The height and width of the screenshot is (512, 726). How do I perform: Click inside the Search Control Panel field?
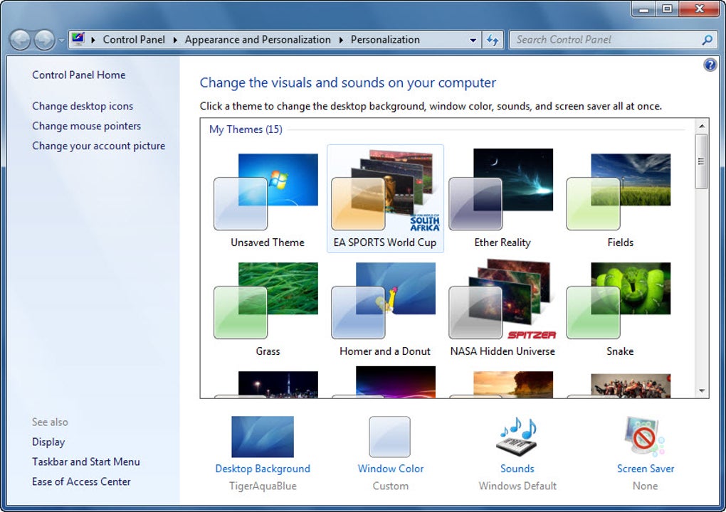click(606, 41)
